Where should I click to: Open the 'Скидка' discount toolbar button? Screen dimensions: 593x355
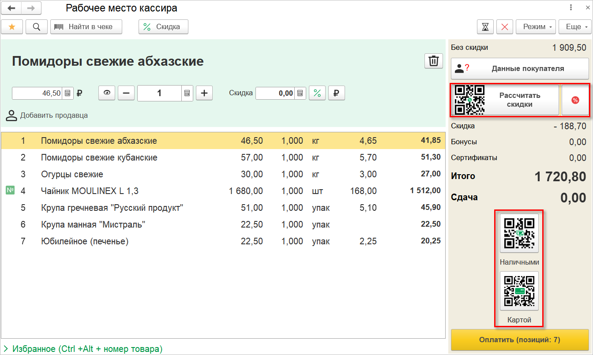point(163,27)
